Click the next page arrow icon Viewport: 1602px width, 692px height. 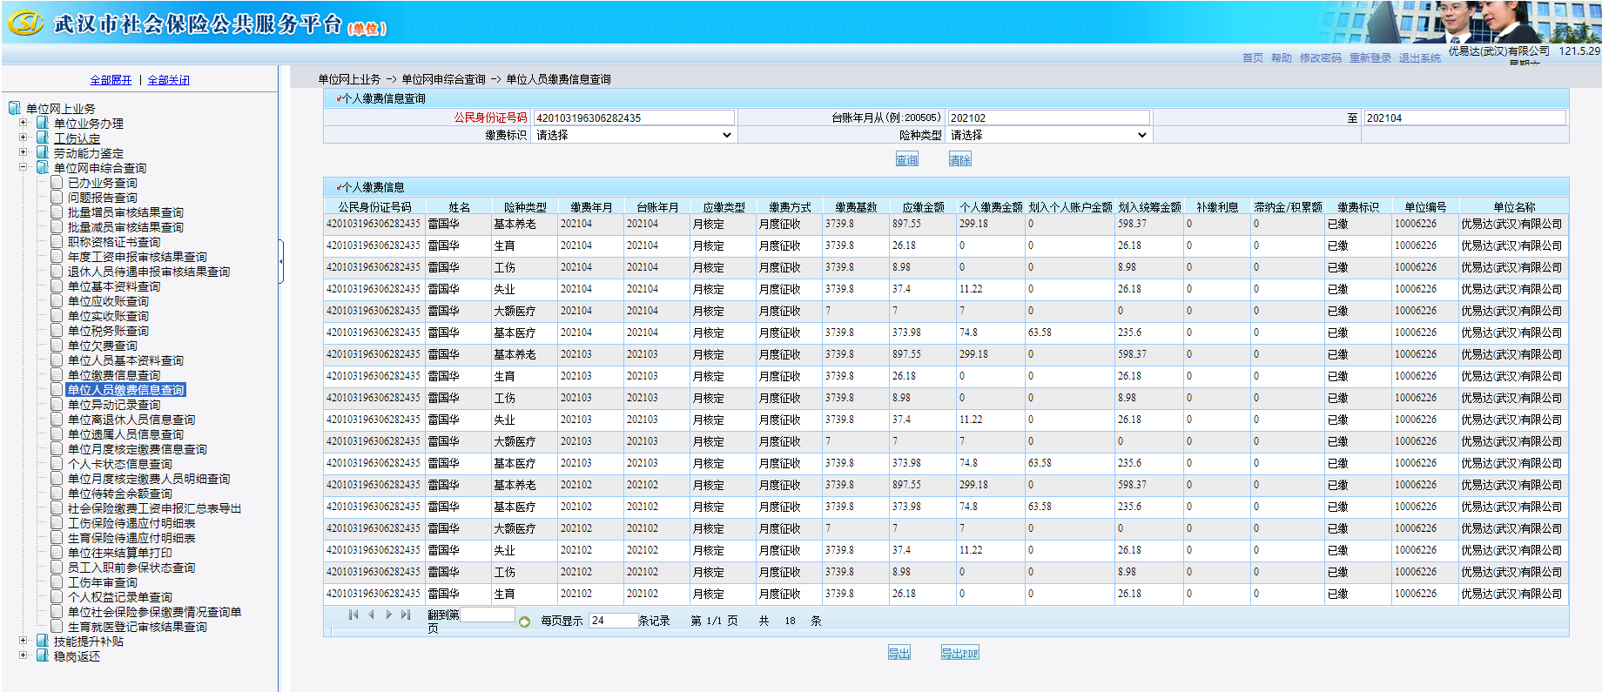coord(388,615)
